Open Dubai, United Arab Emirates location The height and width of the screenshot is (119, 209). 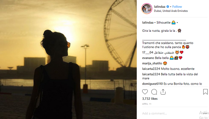click(171, 11)
